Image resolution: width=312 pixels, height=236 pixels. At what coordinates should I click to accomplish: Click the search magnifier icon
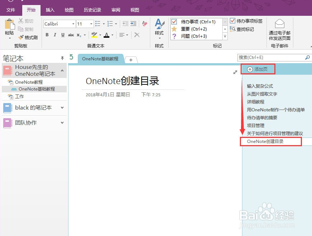tap(307, 57)
